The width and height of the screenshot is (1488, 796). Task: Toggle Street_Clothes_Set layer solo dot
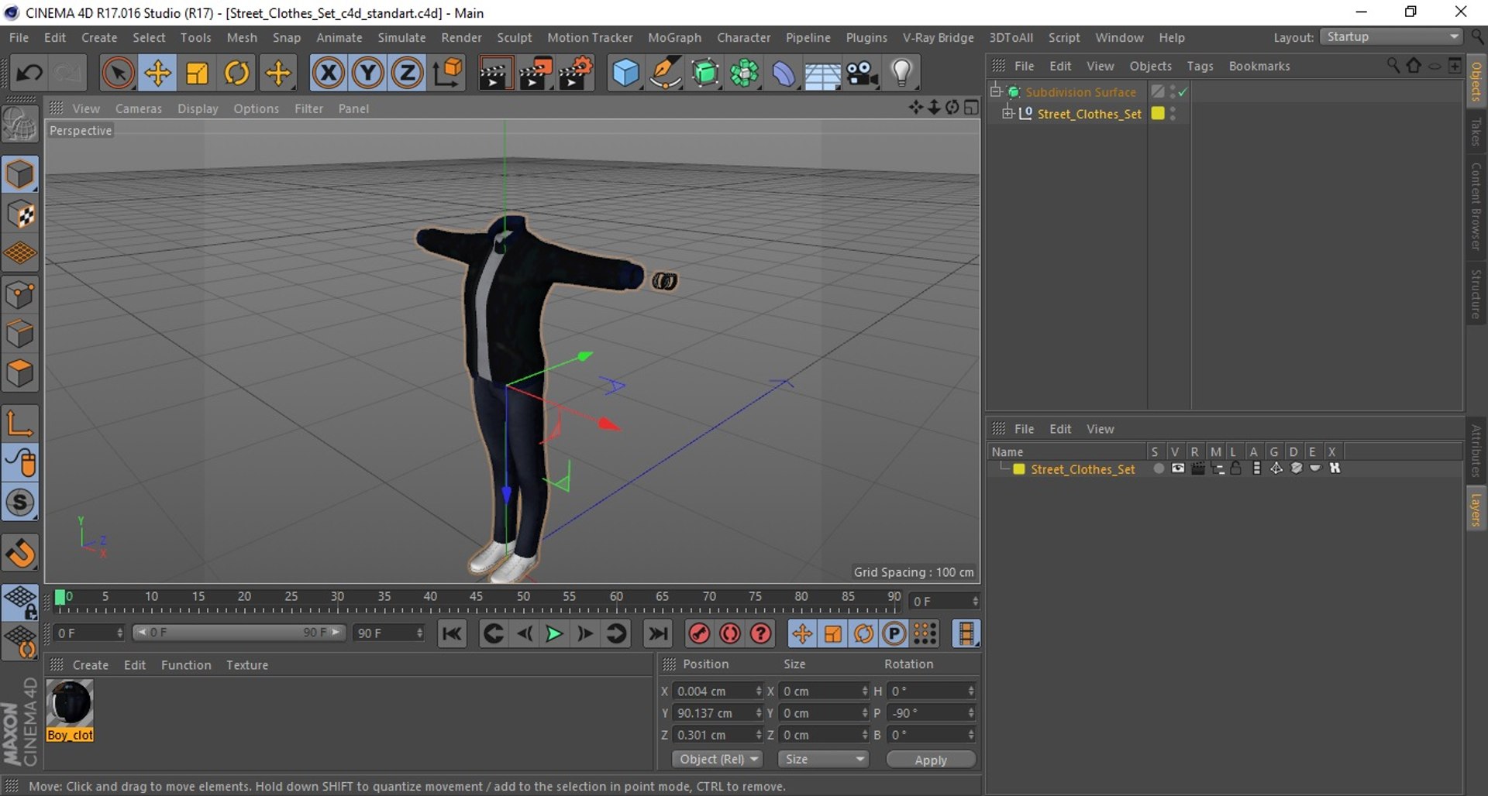click(x=1159, y=468)
